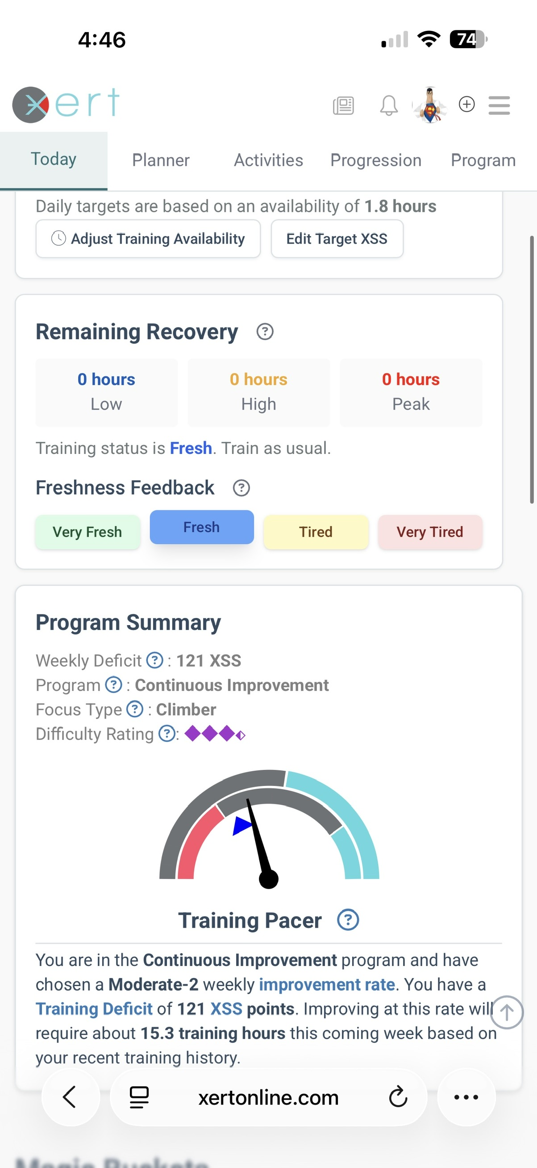Open browser more options ellipsis

click(x=466, y=1097)
